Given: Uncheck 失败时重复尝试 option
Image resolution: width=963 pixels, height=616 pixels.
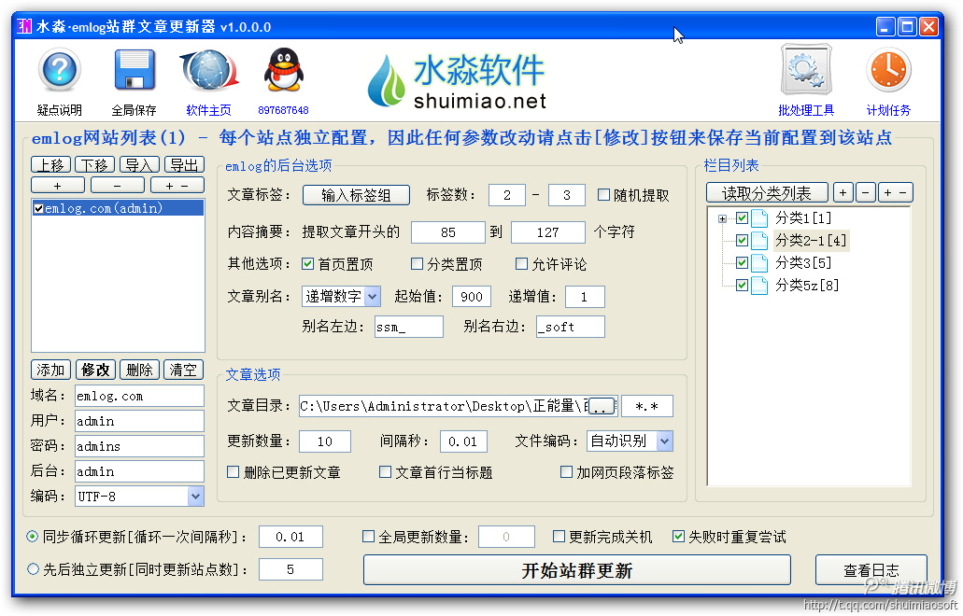Looking at the screenshot, I should [679, 537].
